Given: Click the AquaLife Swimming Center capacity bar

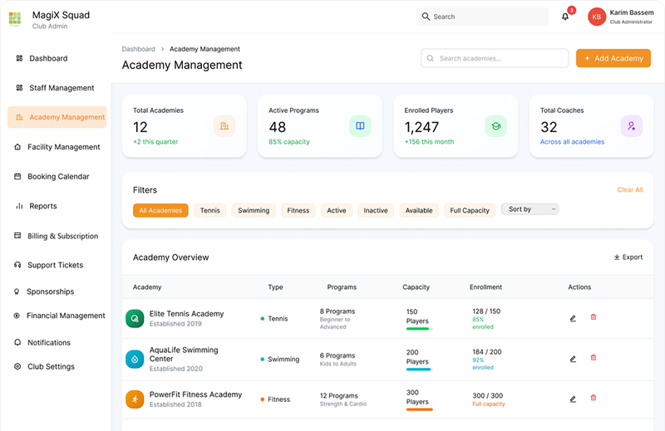Looking at the screenshot, I should click(x=419, y=370).
